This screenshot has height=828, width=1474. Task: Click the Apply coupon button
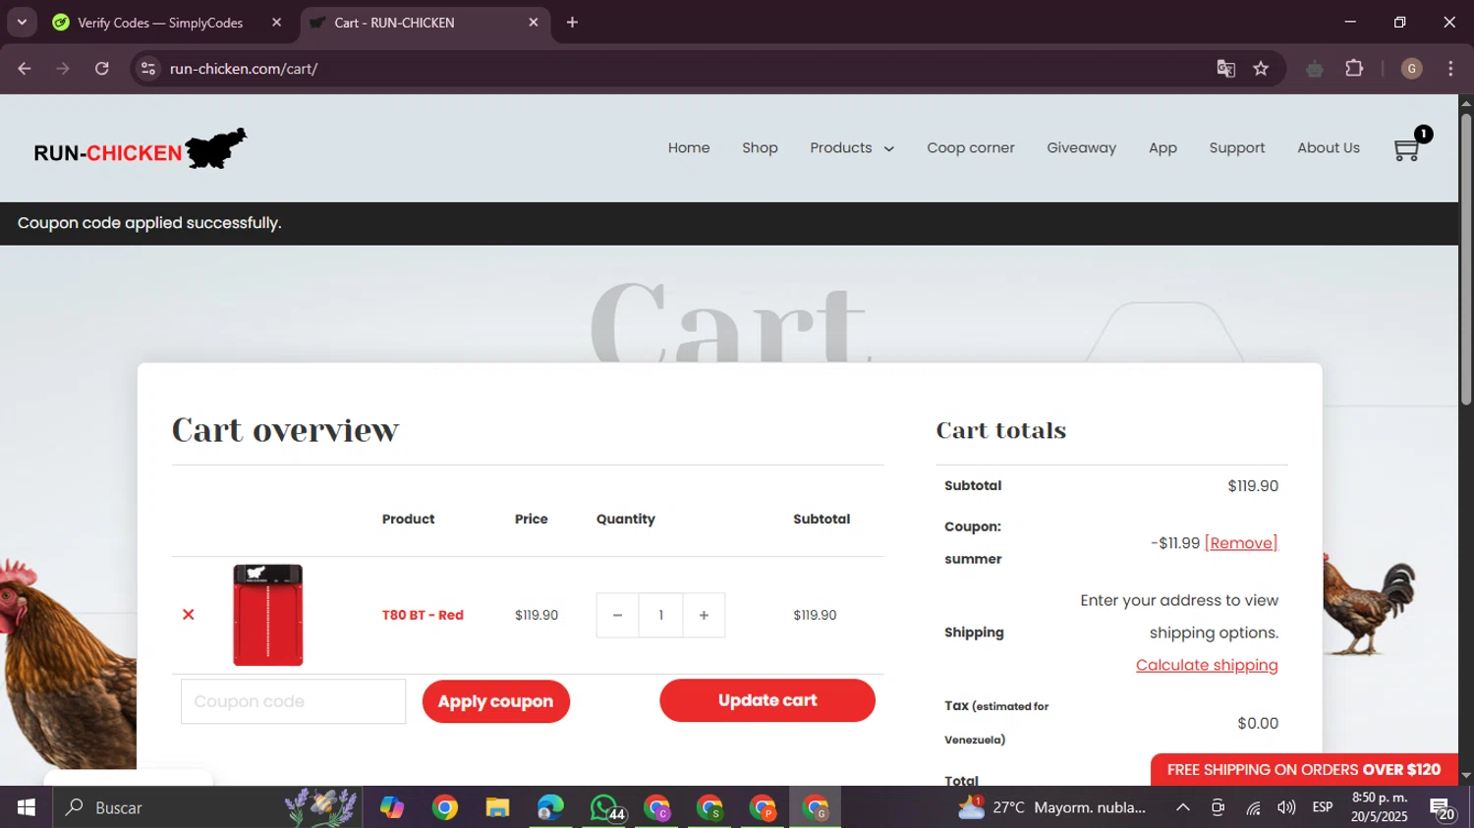[496, 701]
